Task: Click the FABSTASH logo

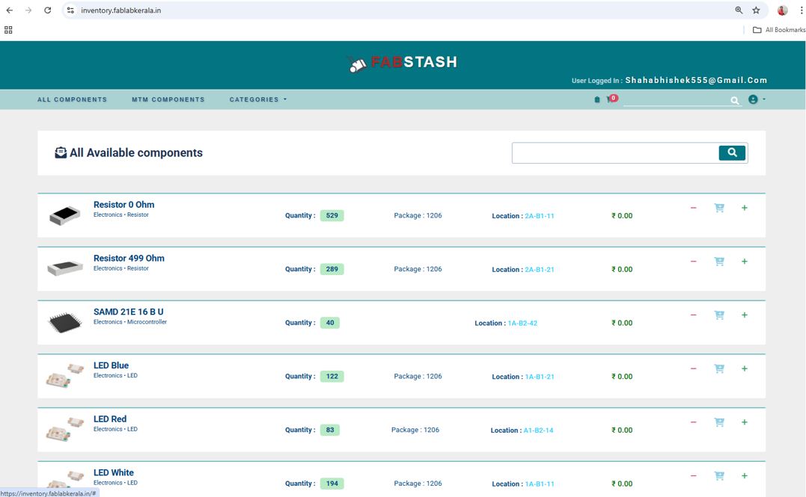Action: [402, 63]
